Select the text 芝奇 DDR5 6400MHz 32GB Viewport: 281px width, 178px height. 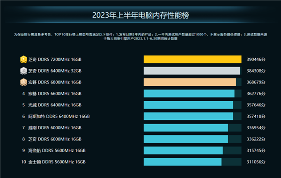(55, 71)
